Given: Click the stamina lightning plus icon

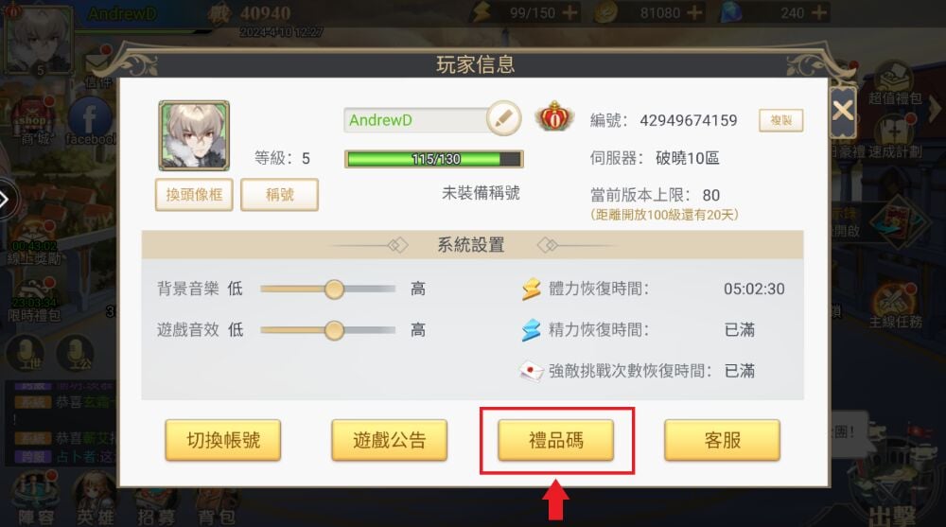Looking at the screenshot, I should pyautogui.click(x=569, y=12).
